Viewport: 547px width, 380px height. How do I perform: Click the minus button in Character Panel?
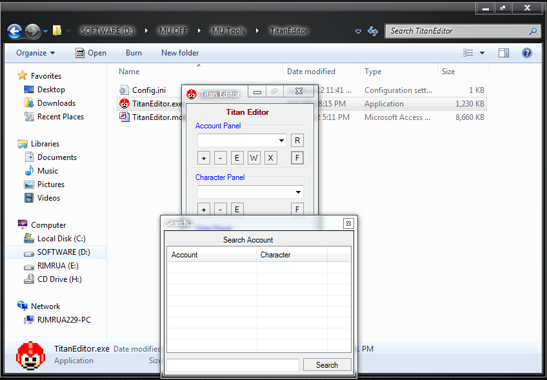pos(221,209)
